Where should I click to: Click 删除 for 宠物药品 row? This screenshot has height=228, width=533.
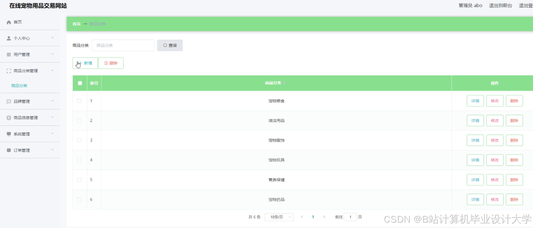514,199
